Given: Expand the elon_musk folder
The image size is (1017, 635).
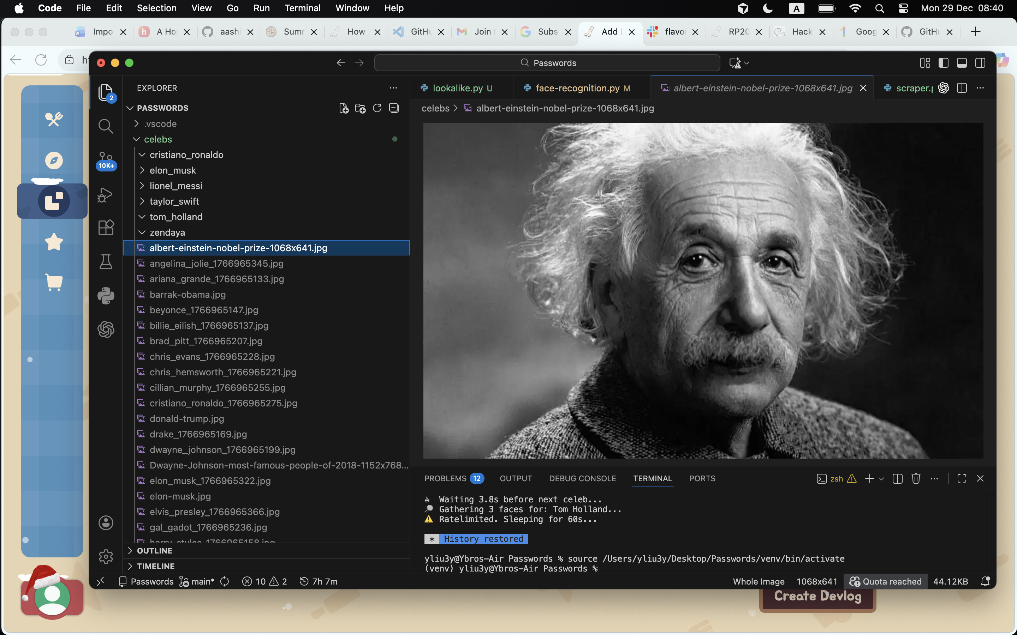Looking at the screenshot, I should tap(172, 170).
